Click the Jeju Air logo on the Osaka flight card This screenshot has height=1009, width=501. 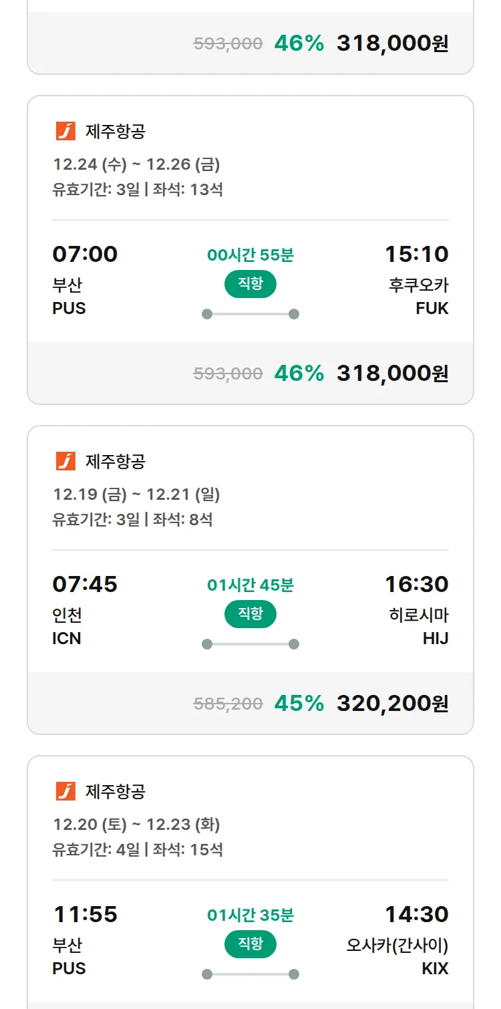click(x=65, y=791)
